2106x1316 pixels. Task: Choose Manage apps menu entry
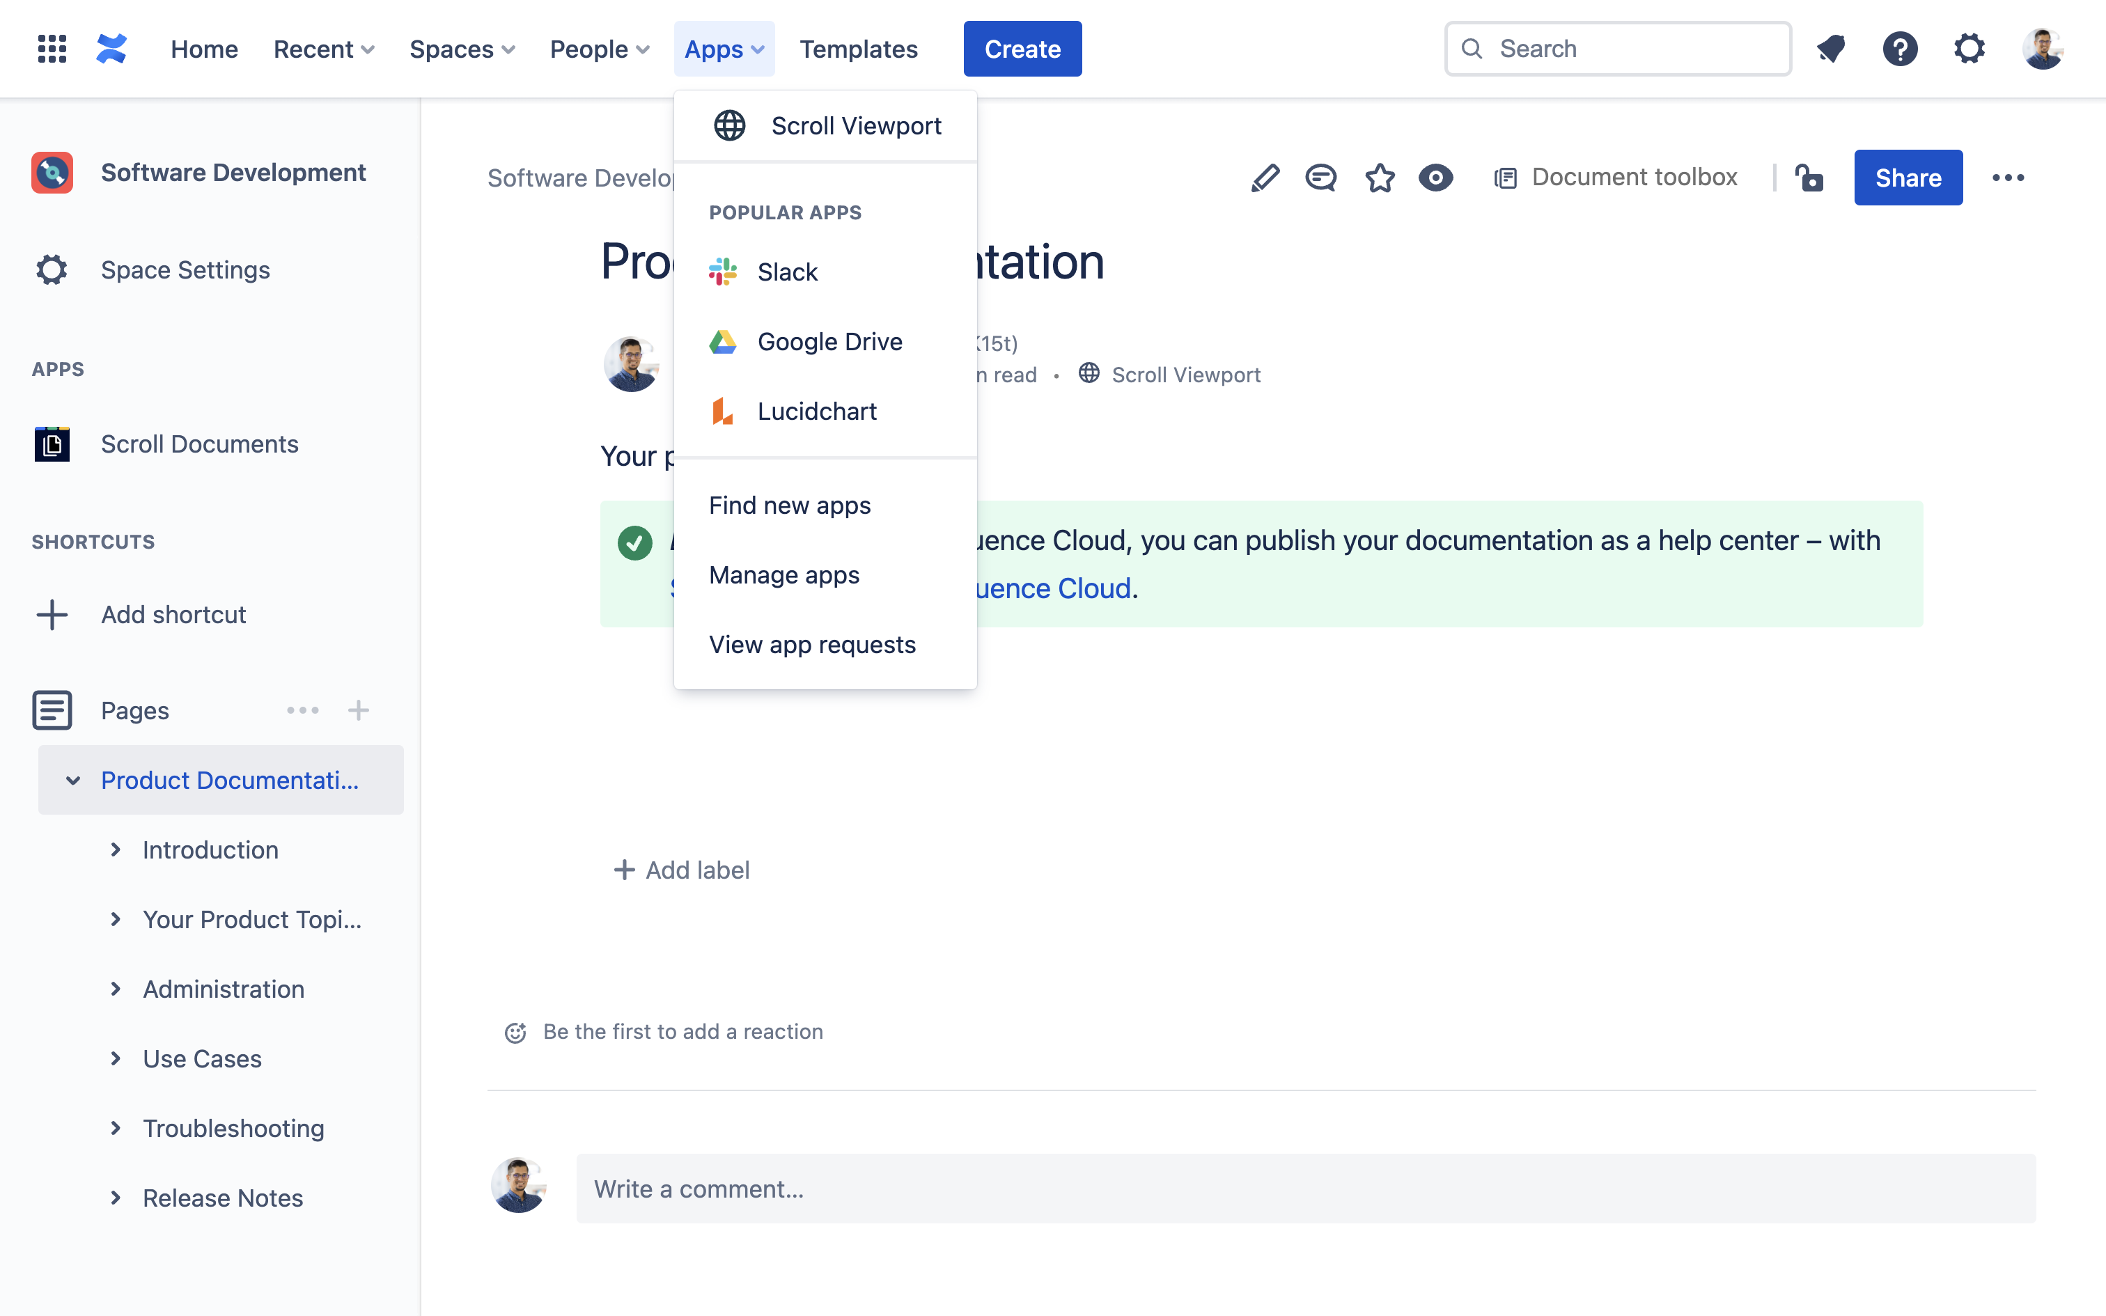(783, 574)
